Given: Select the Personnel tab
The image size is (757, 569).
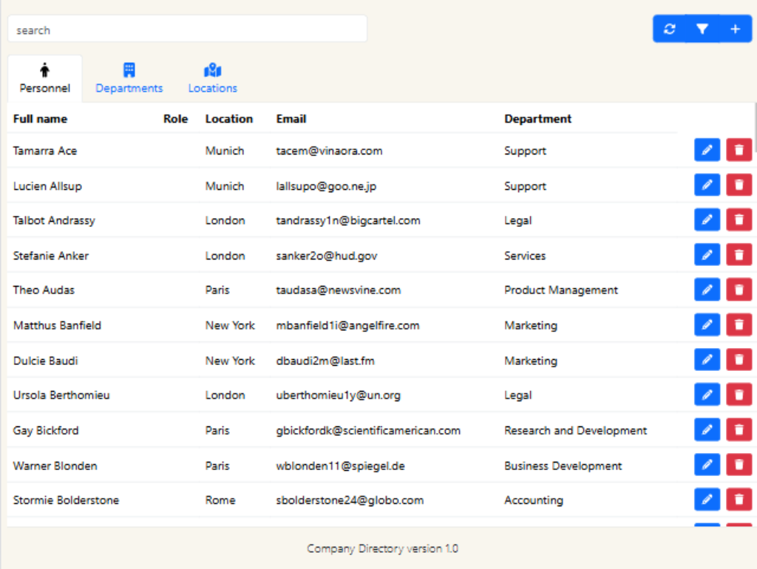Looking at the screenshot, I should [44, 78].
